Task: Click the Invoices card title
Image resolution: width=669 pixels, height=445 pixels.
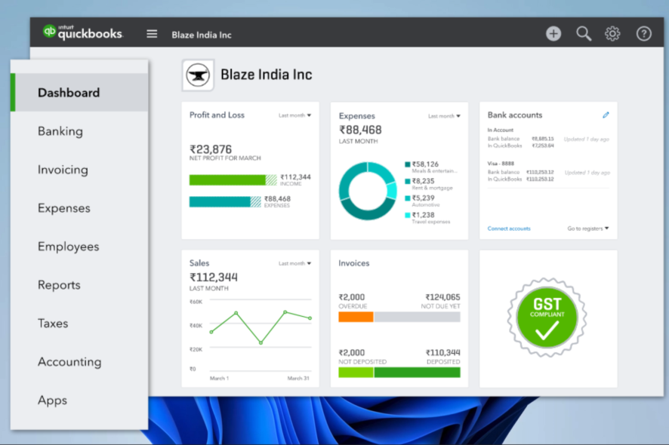Action: click(x=353, y=263)
